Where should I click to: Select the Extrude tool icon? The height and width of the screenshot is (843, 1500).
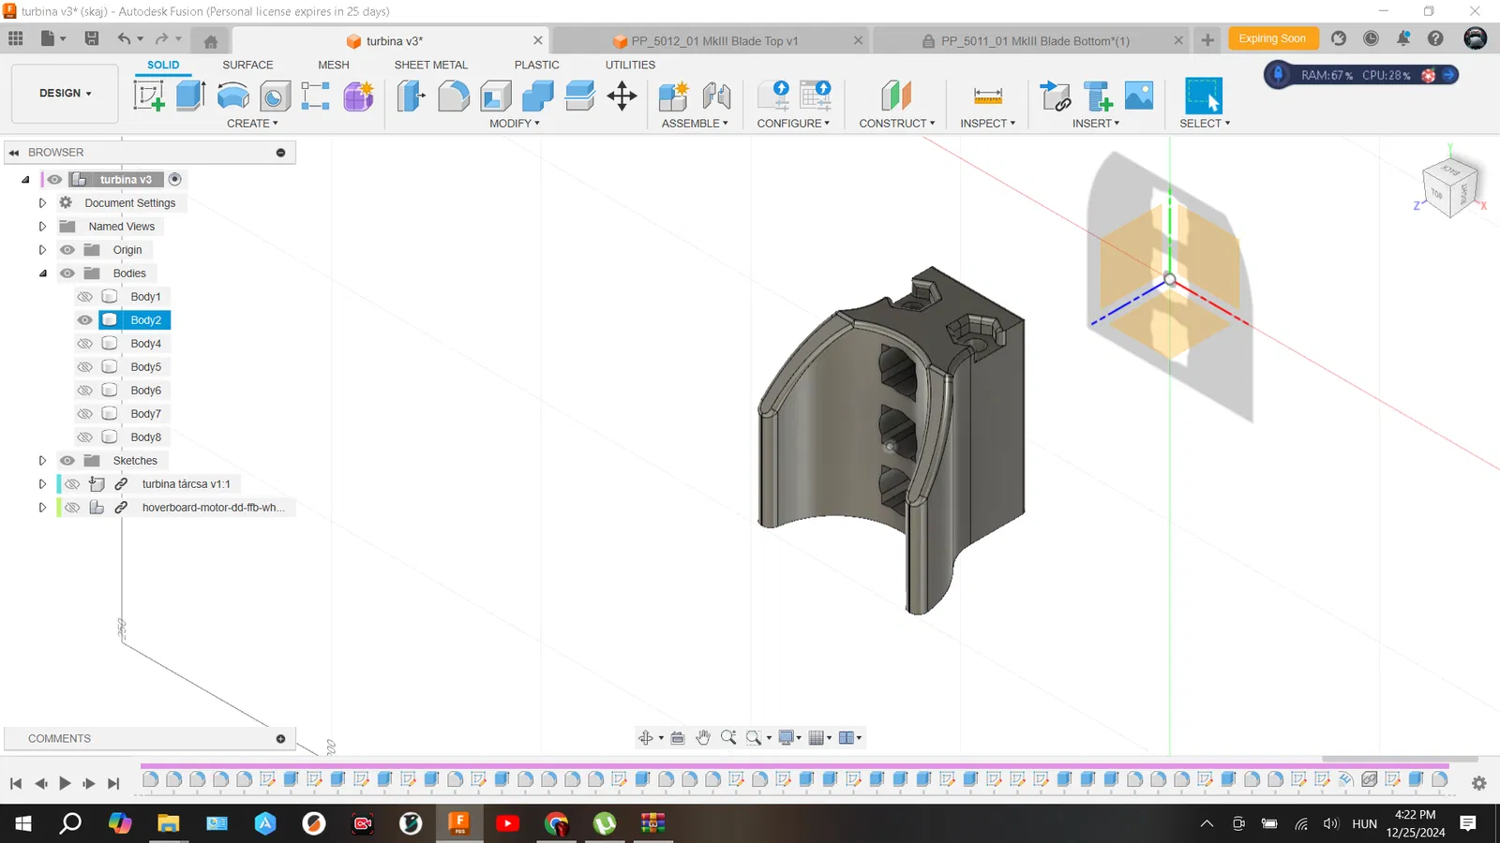click(x=191, y=96)
